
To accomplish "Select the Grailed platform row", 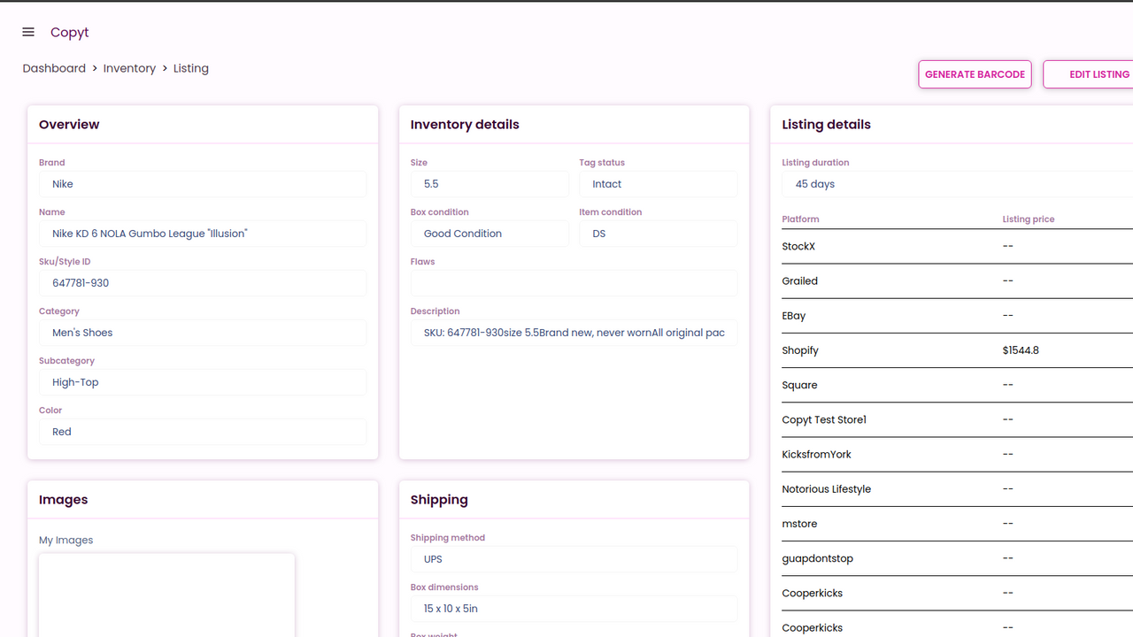I will coord(957,280).
